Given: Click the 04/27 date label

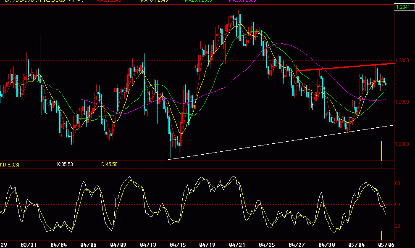Looking at the screenshot, I should [x=297, y=245].
